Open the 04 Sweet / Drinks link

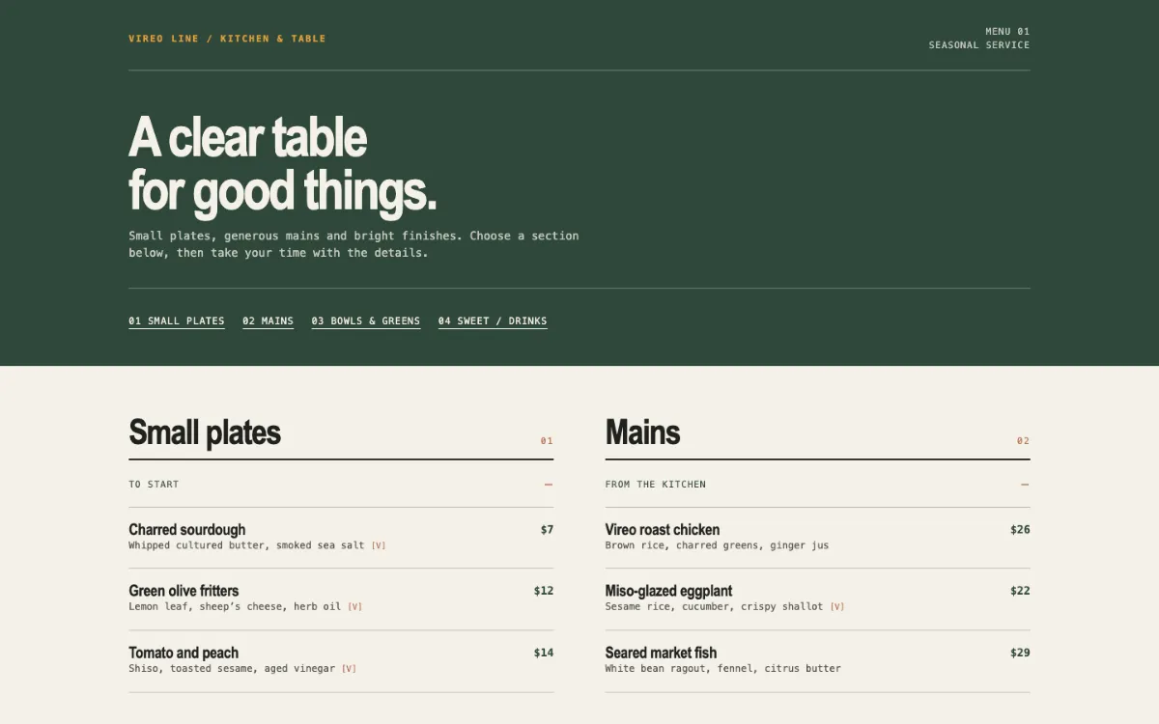click(493, 321)
